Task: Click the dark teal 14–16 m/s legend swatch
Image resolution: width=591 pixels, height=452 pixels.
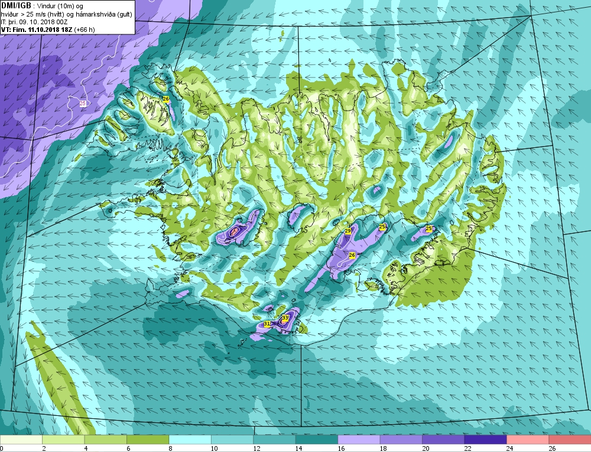Action: click(317, 440)
